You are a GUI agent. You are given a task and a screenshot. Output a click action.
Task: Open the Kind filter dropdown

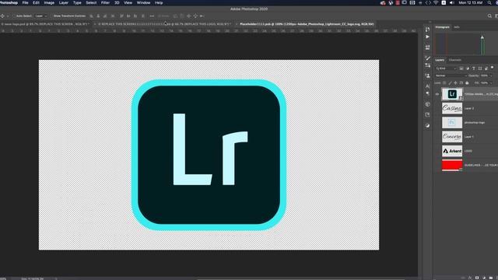(446, 68)
